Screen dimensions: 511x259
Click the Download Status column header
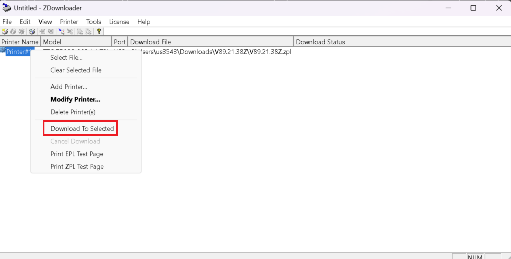[x=402, y=42]
